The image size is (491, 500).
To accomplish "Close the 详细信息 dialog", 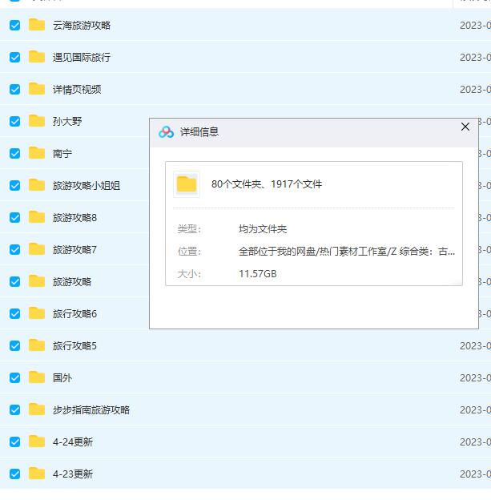I will [x=465, y=127].
